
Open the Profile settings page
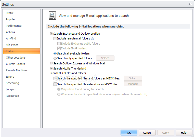pyautogui.click(x=10, y=13)
